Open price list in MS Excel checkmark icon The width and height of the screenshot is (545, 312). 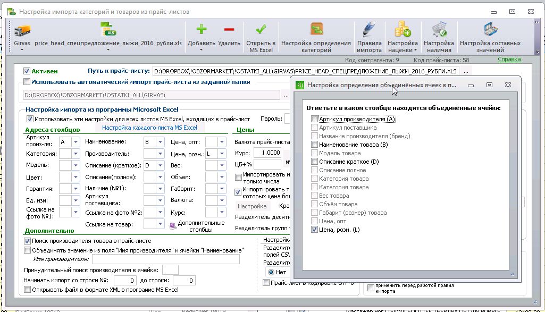click(x=261, y=29)
